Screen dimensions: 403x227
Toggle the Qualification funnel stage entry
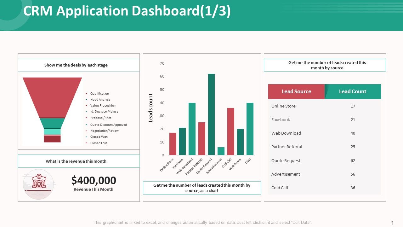coord(100,93)
